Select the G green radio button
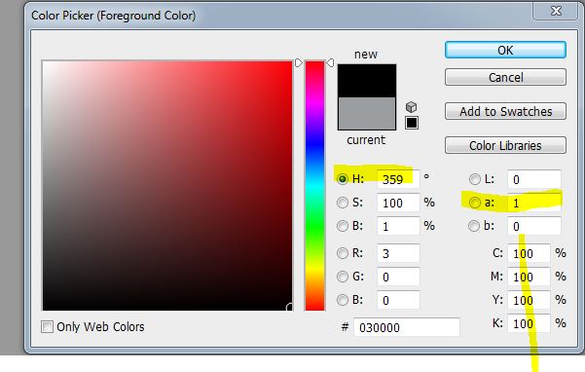This screenshot has width=585, height=372. (342, 277)
